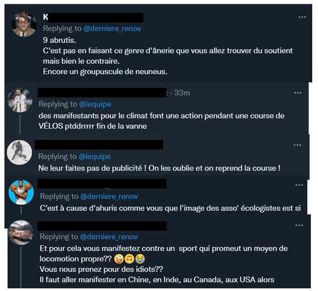Viewport: 318px width, 291px height.
Task: Open hockey player silhouette avatar
Action: coord(20,152)
